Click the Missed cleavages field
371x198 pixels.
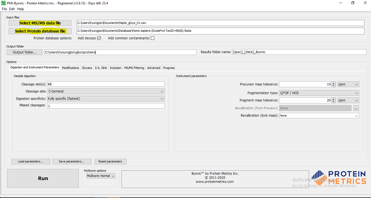coord(106,106)
